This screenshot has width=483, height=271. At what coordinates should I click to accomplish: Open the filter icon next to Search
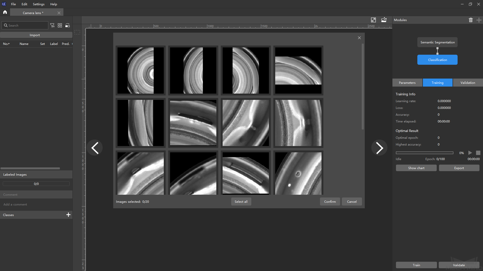(x=52, y=25)
